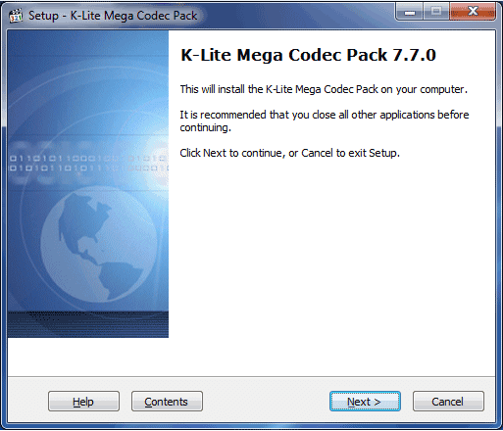Click the empty white area below instructions
Image resolution: width=503 pixels, height=431 pixels.
(331, 262)
